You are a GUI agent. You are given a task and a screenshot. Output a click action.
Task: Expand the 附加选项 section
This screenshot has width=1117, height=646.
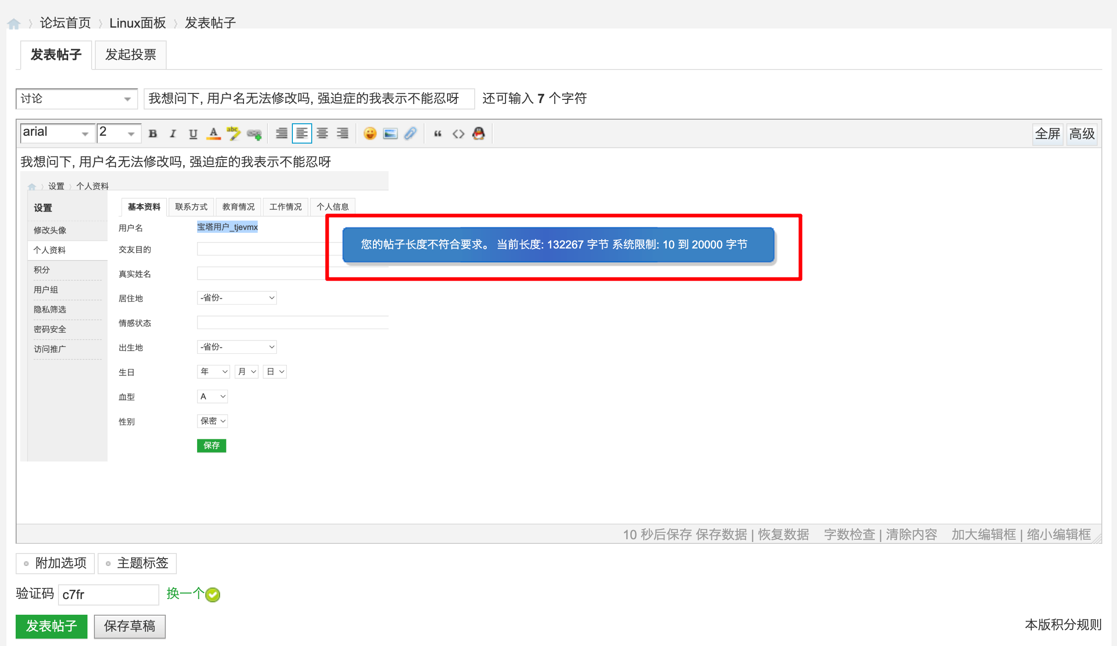click(55, 563)
